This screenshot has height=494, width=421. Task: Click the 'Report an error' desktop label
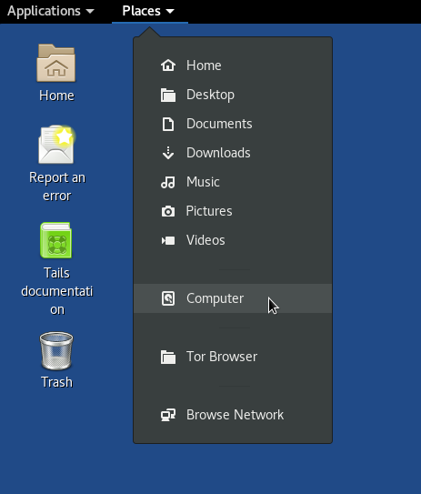point(57,187)
